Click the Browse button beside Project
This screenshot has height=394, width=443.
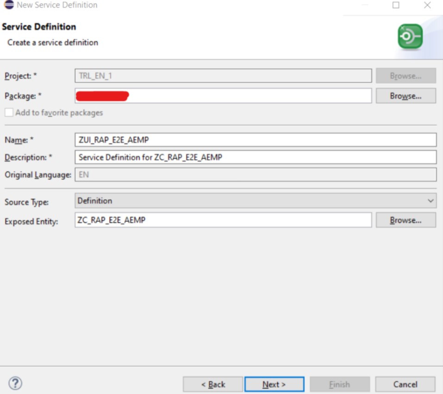(406, 76)
